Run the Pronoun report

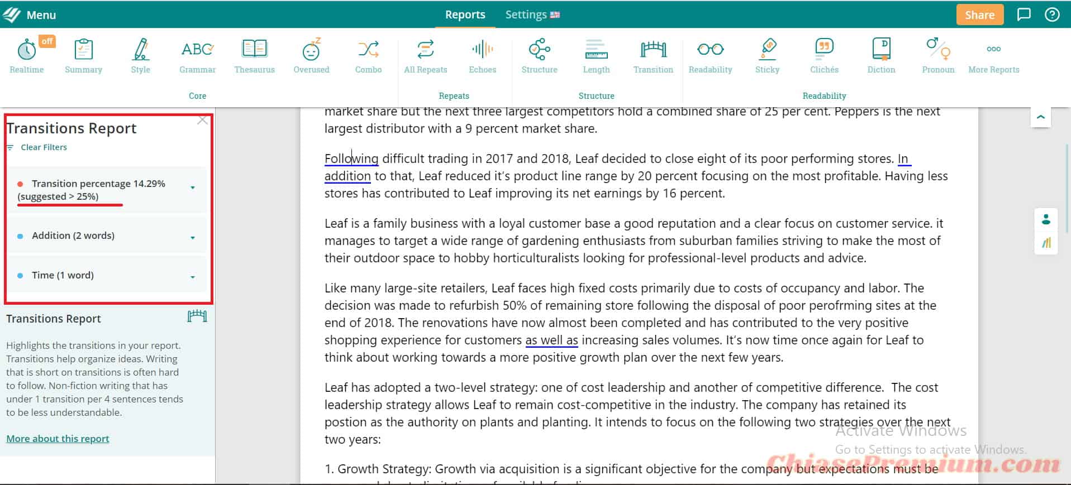tap(938, 56)
